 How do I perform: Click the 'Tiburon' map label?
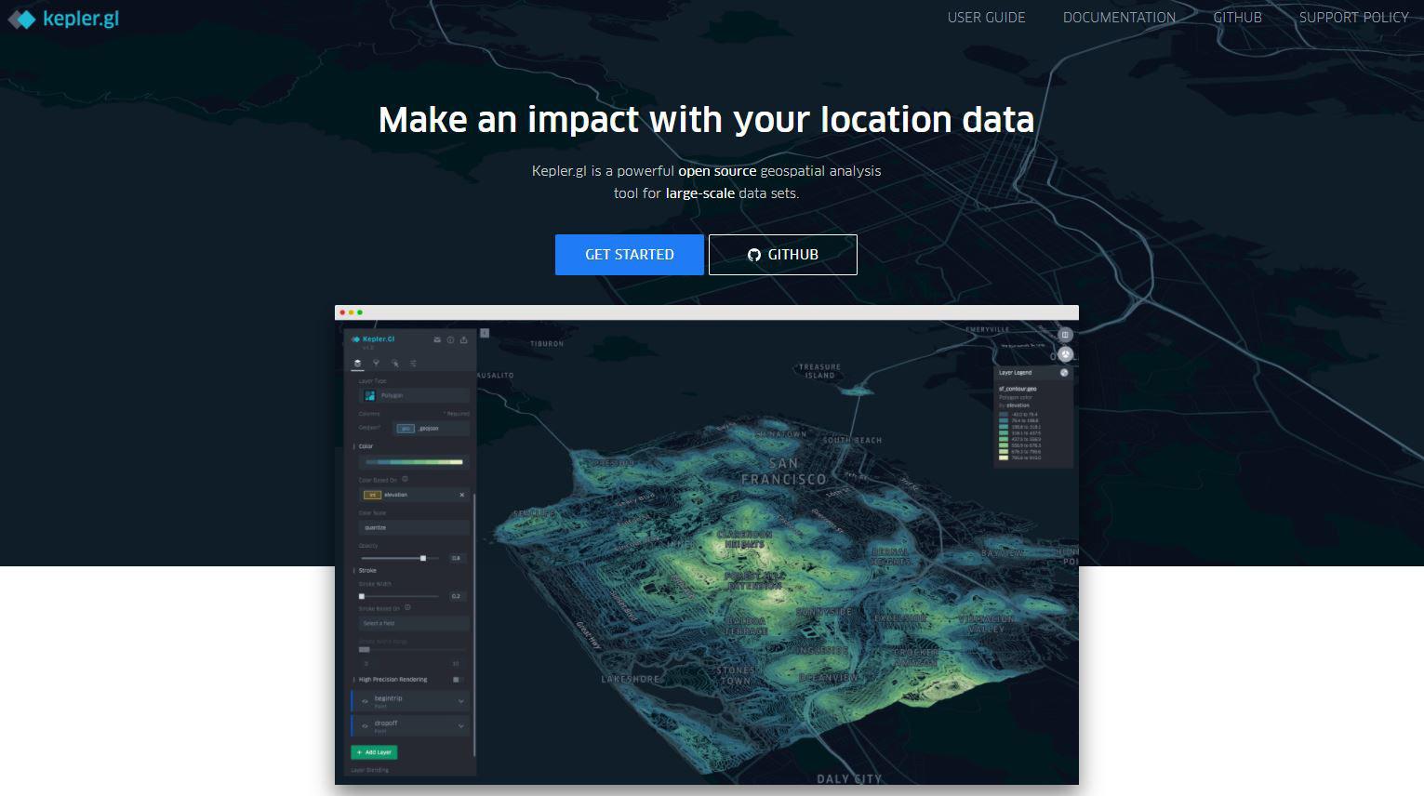point(547,344)
